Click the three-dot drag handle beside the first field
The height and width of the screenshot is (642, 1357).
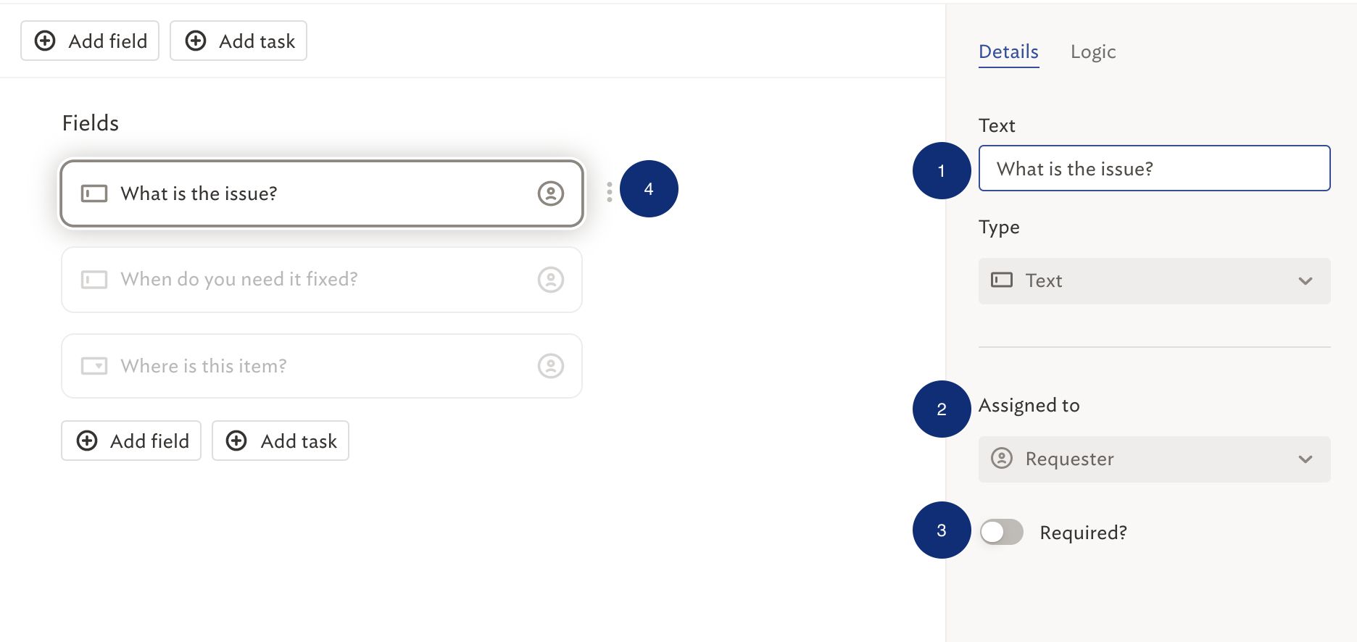pyautogui.click(x=610, y=191)
